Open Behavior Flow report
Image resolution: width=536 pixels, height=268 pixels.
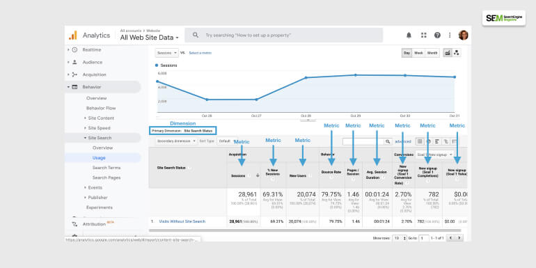pyautogui.click(x=101, y=108)
